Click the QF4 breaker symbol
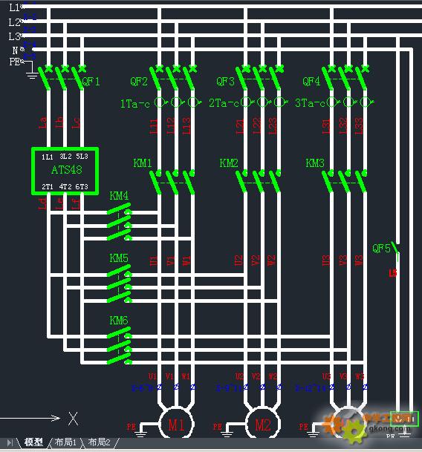Viewport: 422px width, 452px height. click(345, 77)
